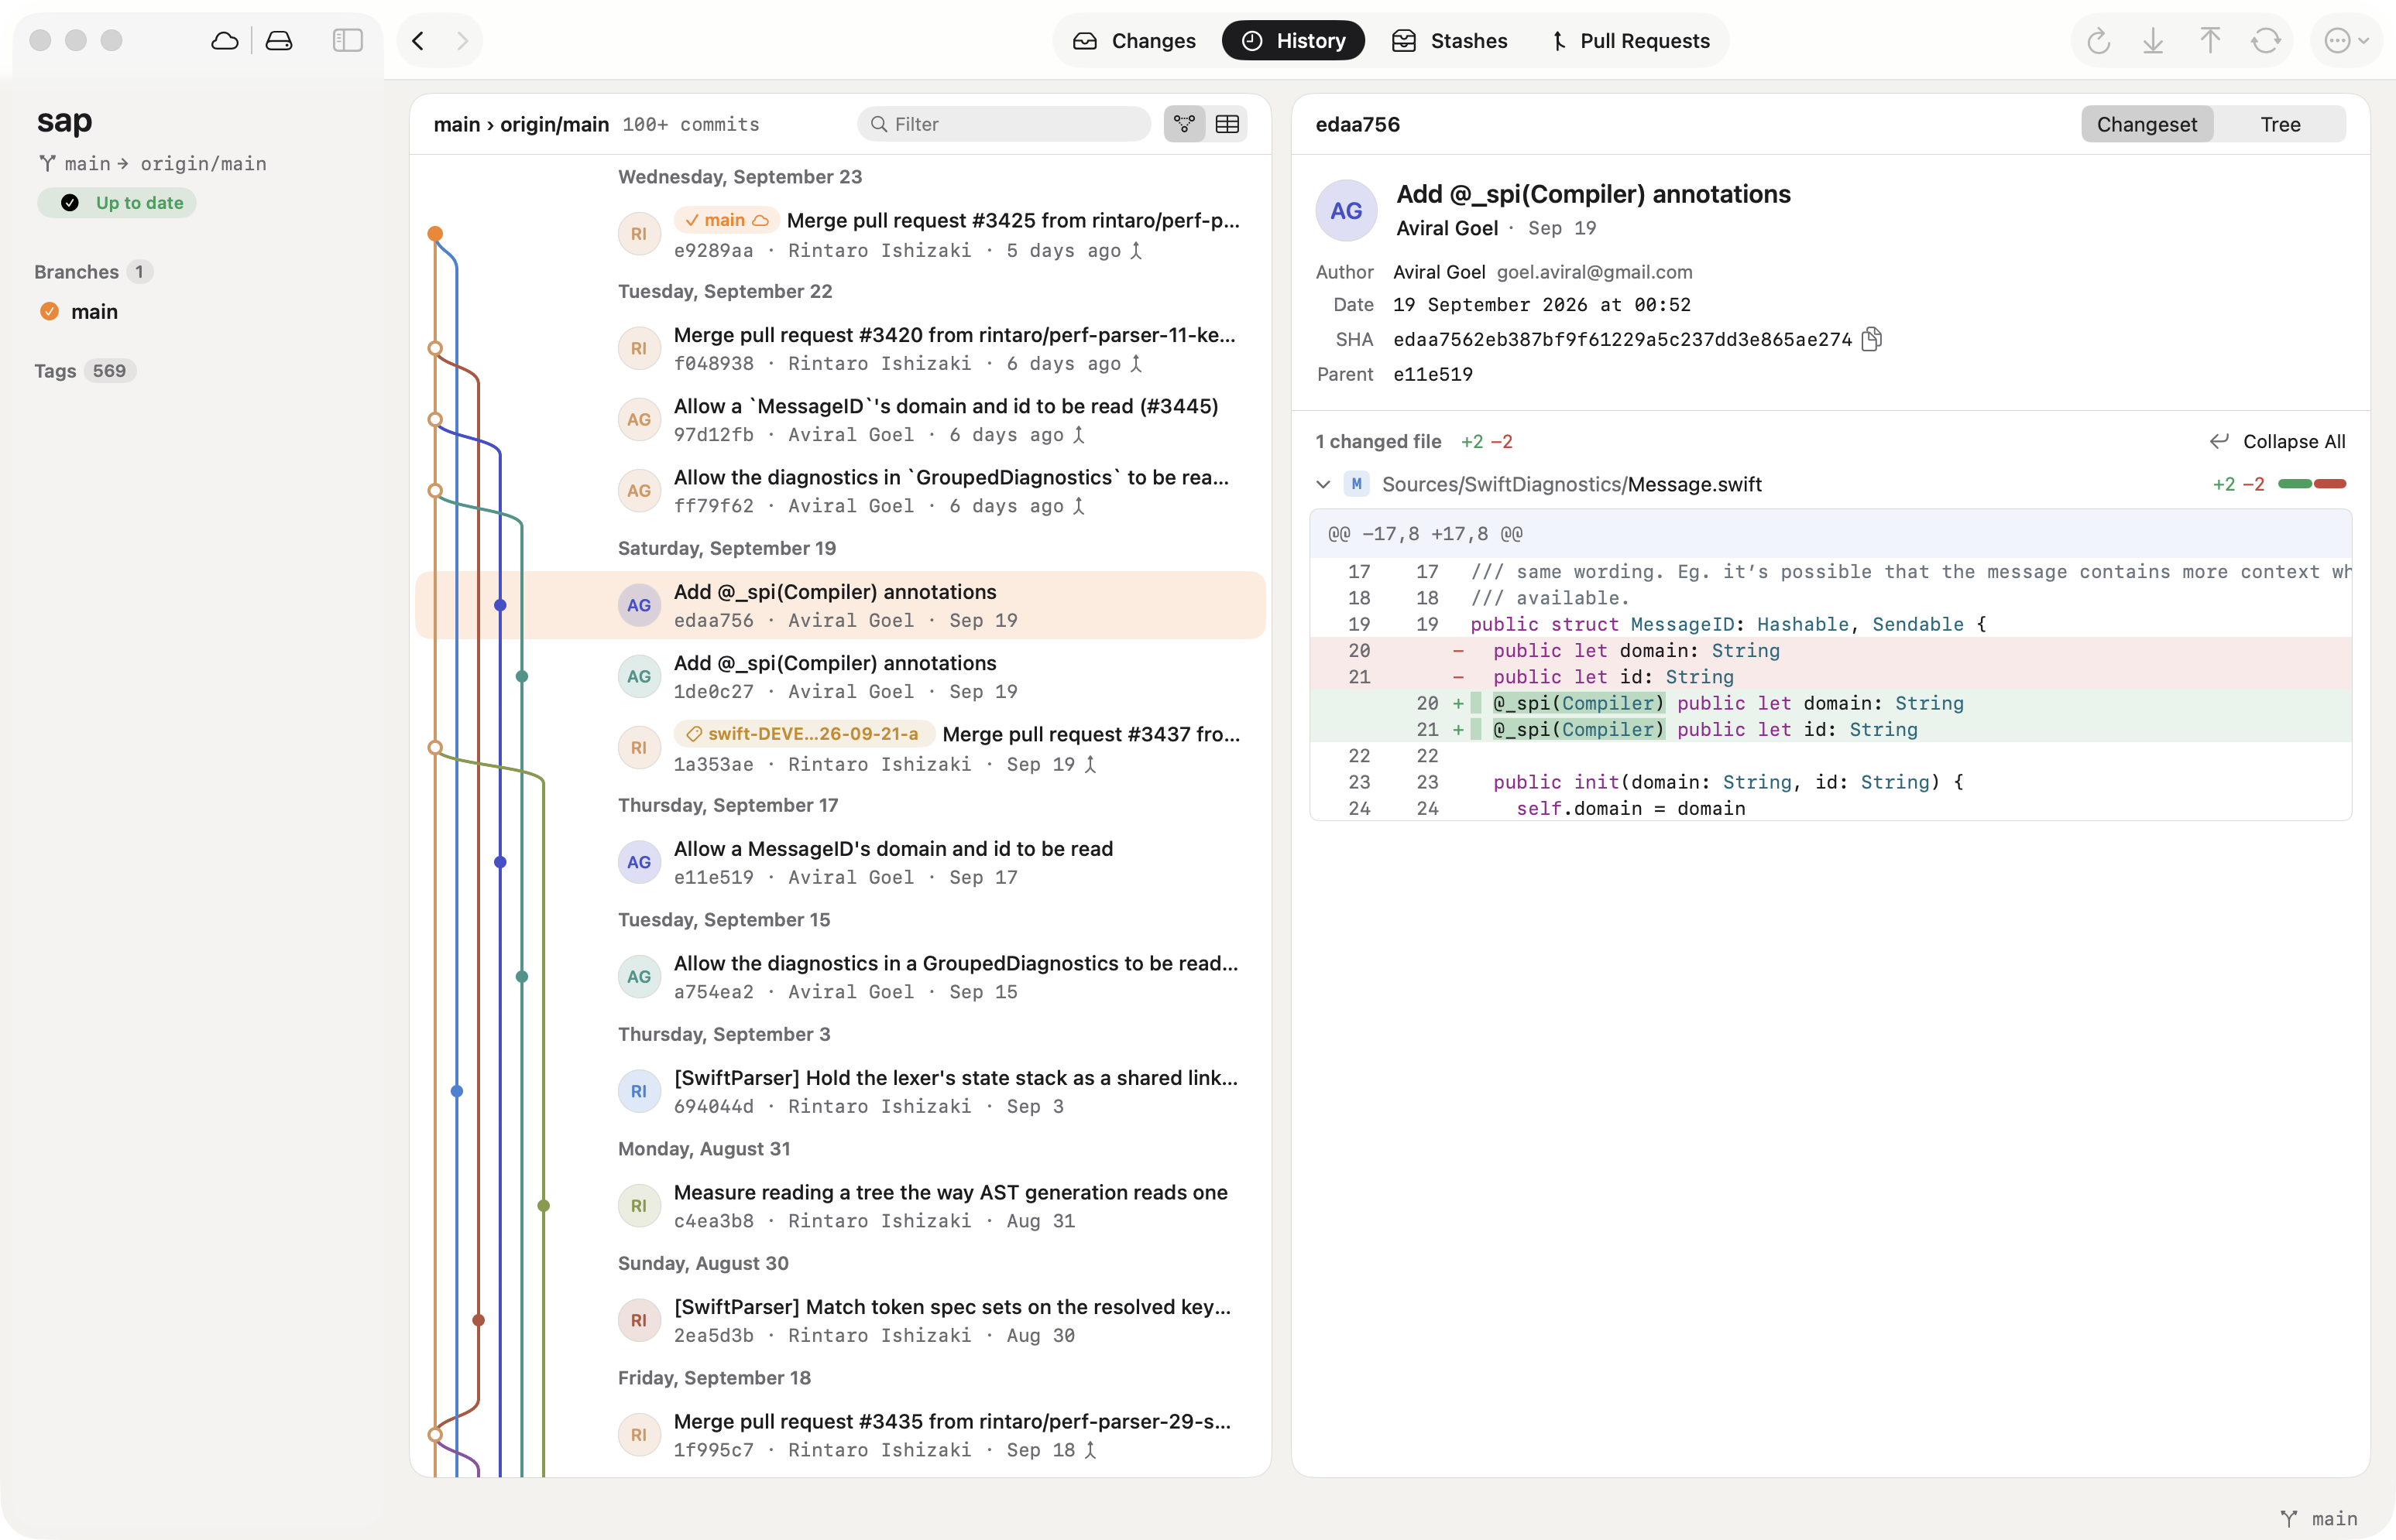
Task: Click Collapse All button
Action: [2277, 441]
